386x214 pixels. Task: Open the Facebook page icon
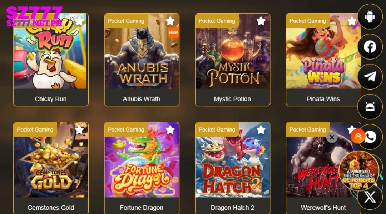click(x=370, y=47)
